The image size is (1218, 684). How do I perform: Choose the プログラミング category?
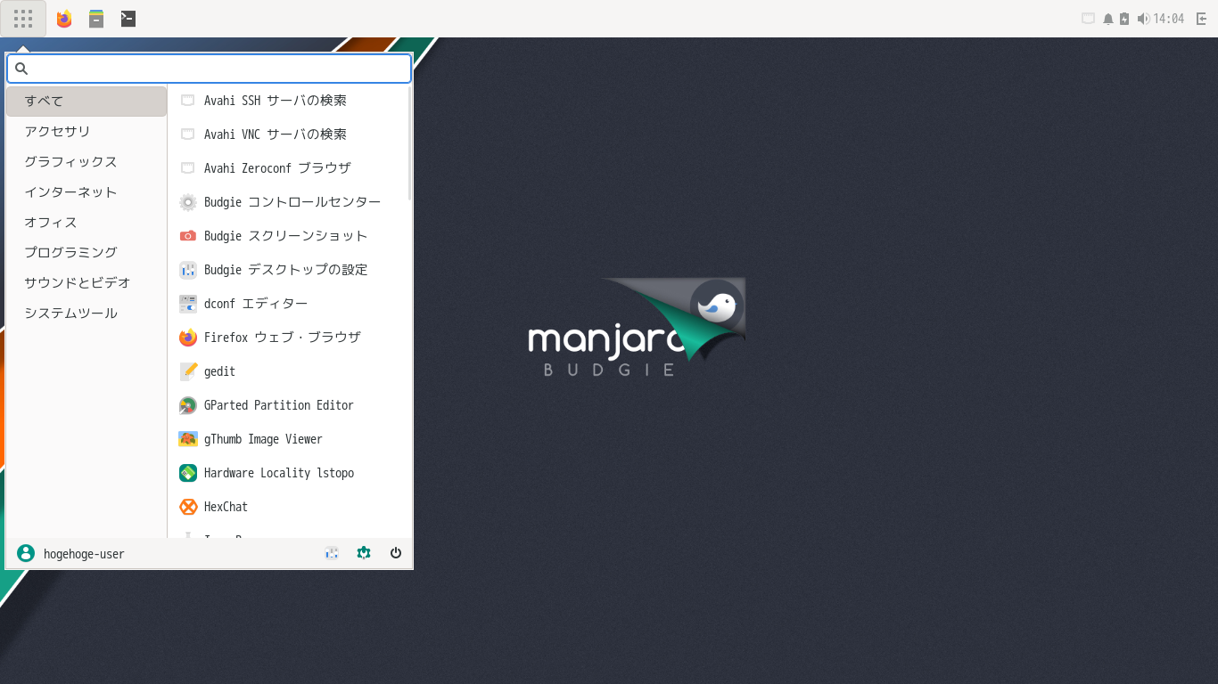point(86,253)
